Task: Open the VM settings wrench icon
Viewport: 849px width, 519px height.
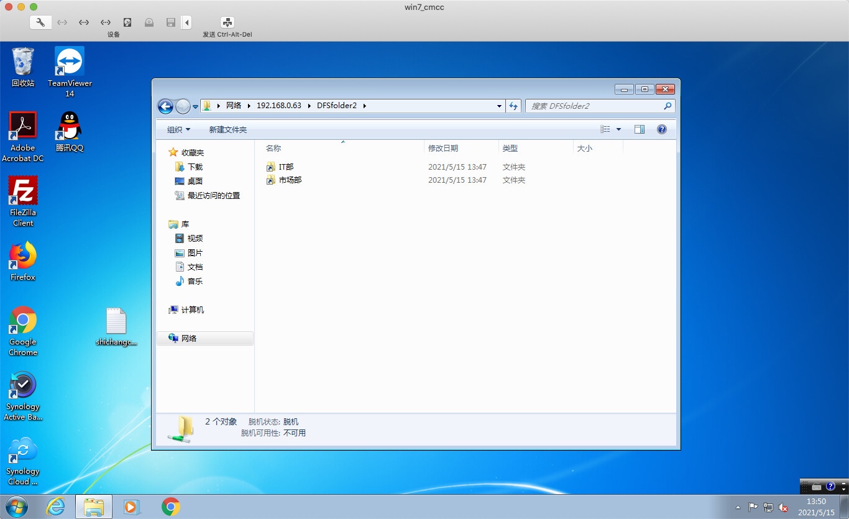Action: pos(40,22)
